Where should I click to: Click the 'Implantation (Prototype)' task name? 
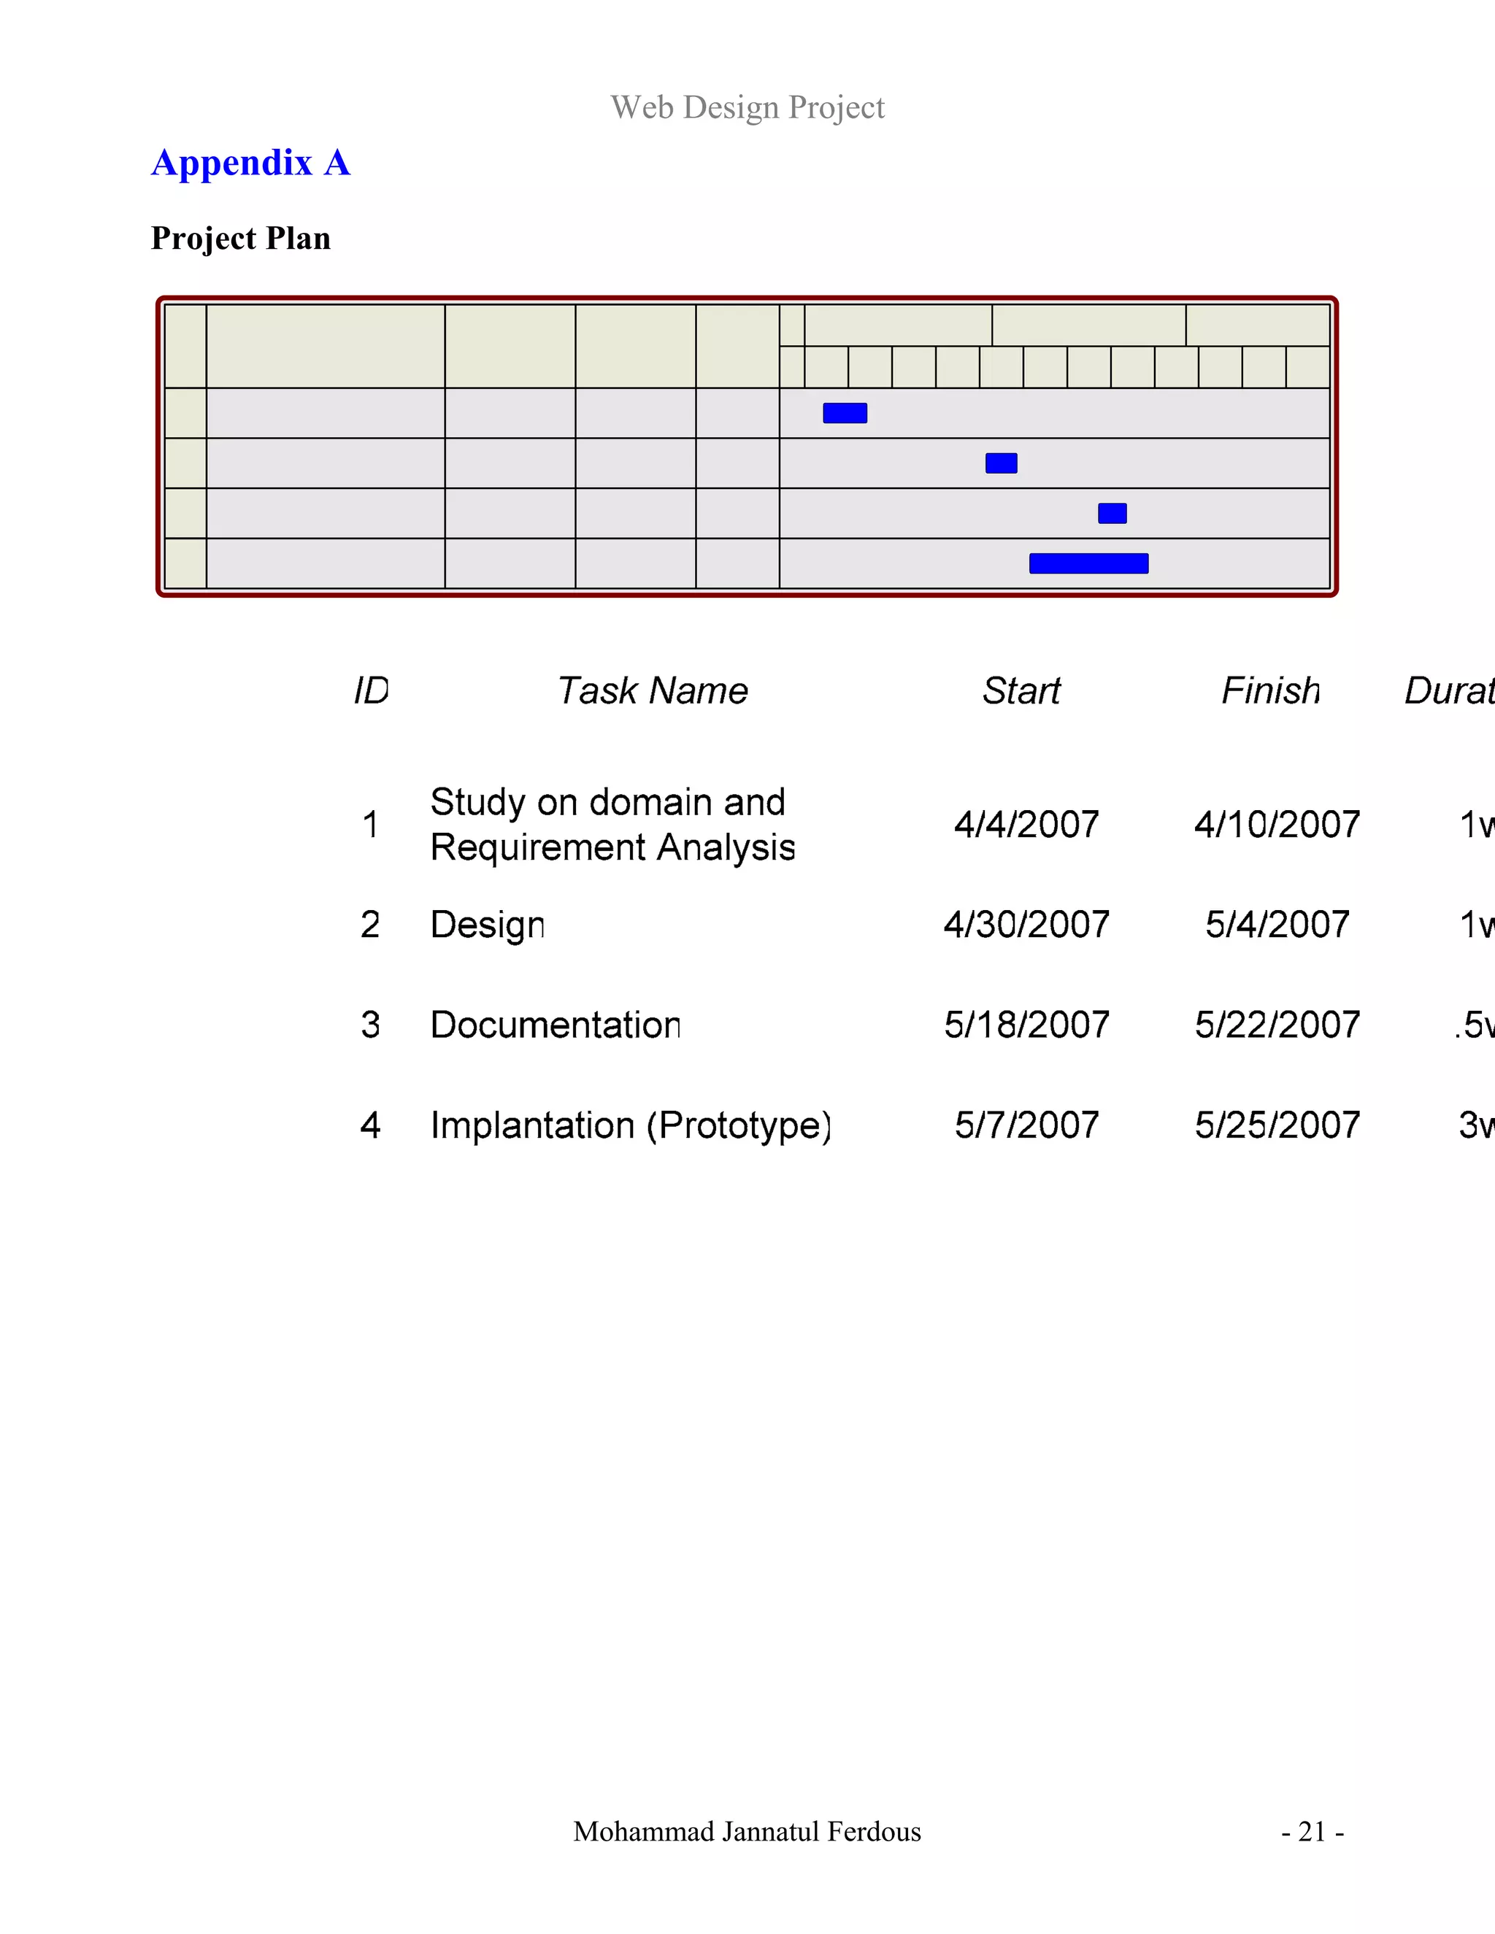[631, 1126]
